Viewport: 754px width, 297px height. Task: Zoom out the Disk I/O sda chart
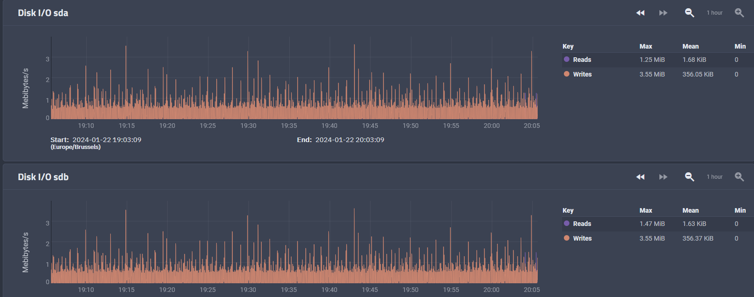[689, 13]
